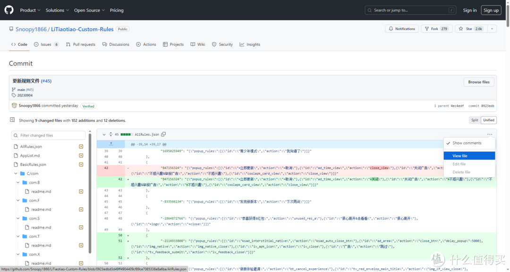Switch to the Security tab
Screen dimensions: 510x272
coord(222,44)
